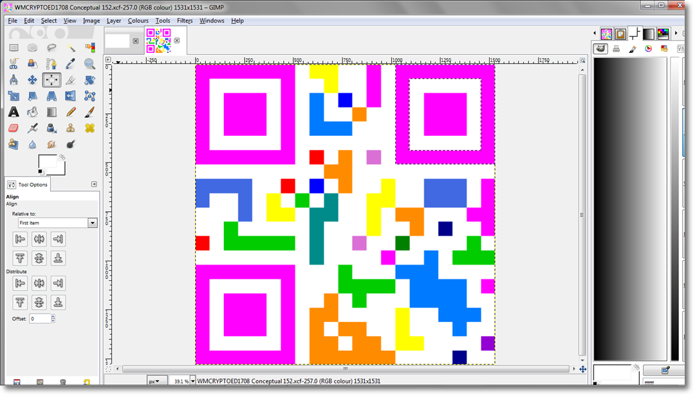
Task: Select the Perspective Clone tool
Action: [x=14, y=144]
